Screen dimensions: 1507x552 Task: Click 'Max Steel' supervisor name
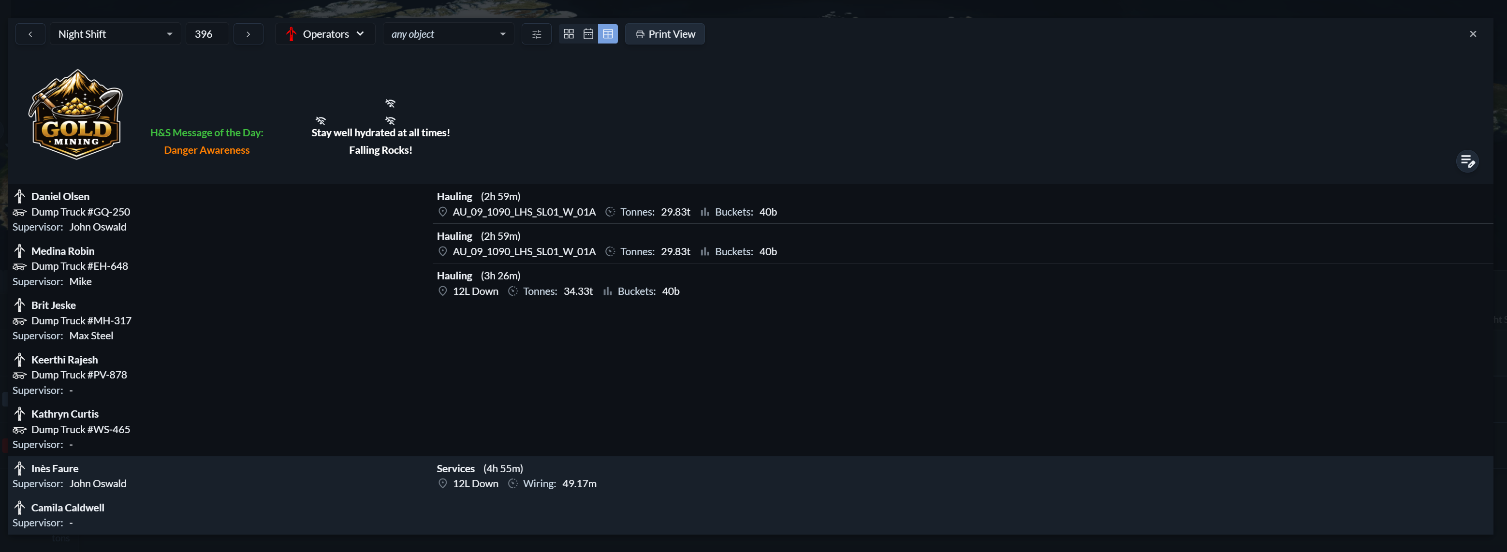(91, 335)
